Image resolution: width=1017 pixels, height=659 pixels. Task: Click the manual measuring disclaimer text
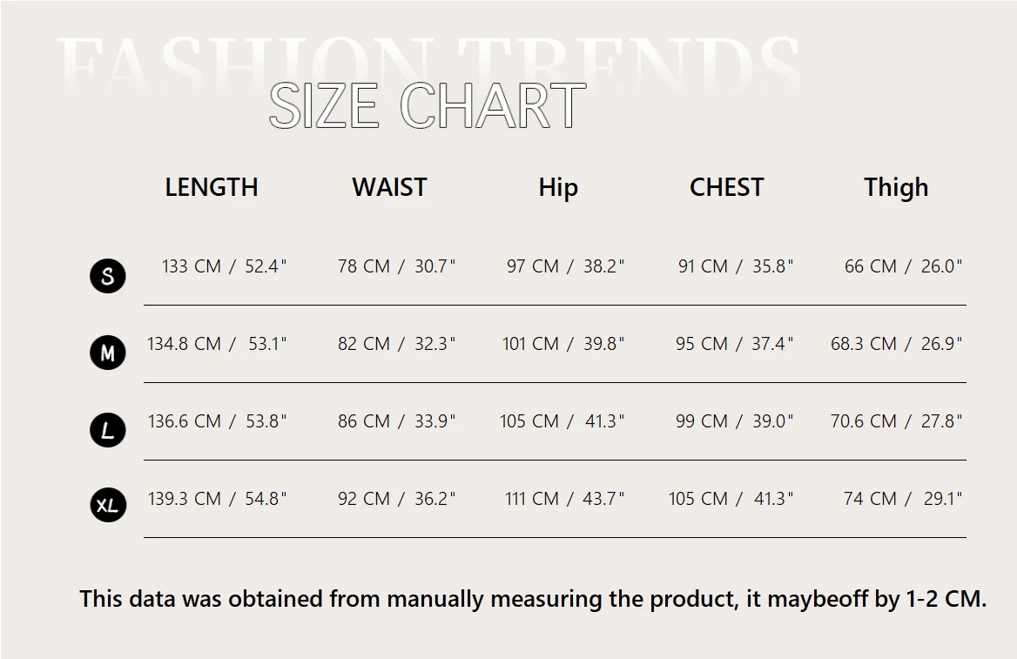(x=533, y=599)
